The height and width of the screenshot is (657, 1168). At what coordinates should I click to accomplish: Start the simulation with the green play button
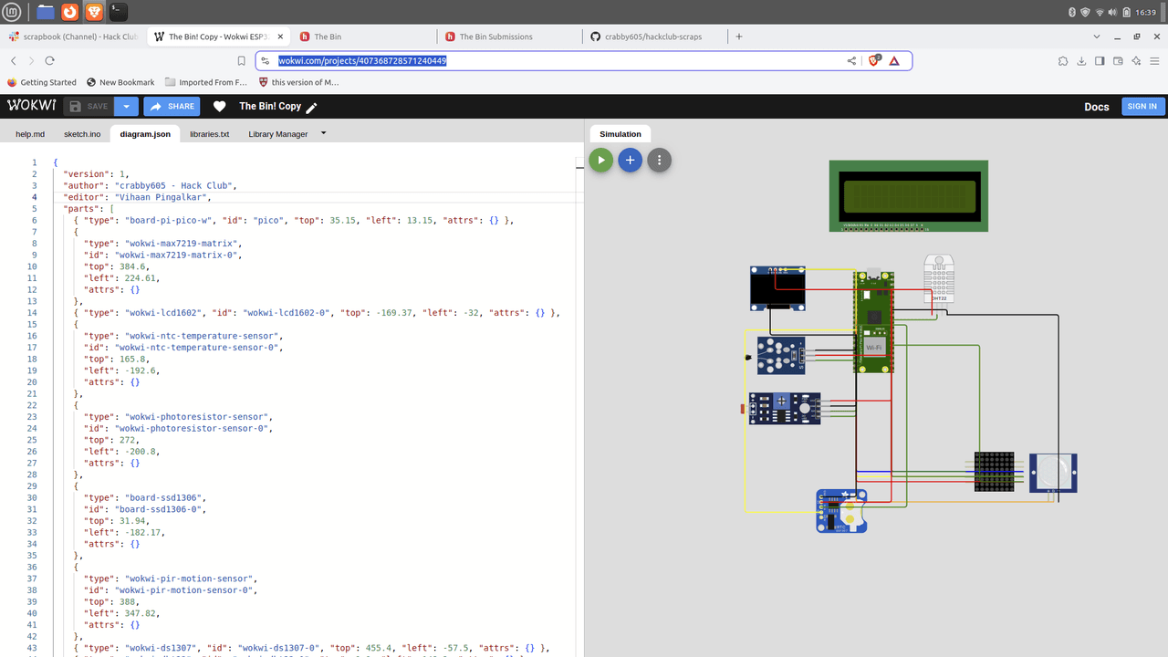(x=600, y=161)
